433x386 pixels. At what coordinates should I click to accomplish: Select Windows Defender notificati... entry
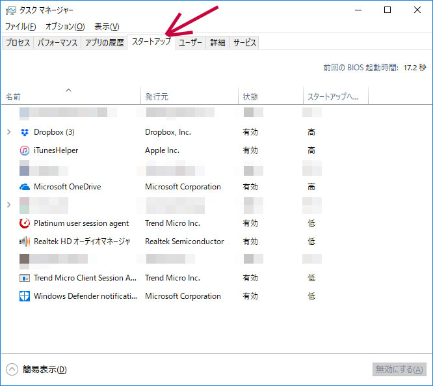click(85, 296)
